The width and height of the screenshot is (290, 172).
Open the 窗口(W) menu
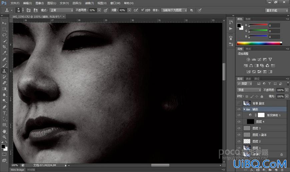[x=115, y=3]
